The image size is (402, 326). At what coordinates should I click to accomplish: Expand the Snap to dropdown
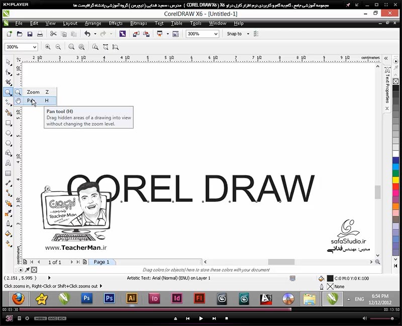[248, 34]
